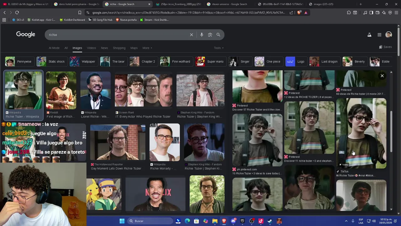401x226 pixels.
Task: Filter images by the Finn wolfhard chip
Action: pyautogui.click(x=176, y=62)
